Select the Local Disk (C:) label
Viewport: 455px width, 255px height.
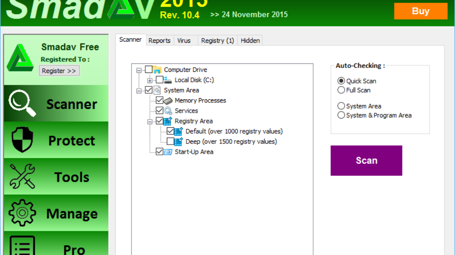coord(195,80)
